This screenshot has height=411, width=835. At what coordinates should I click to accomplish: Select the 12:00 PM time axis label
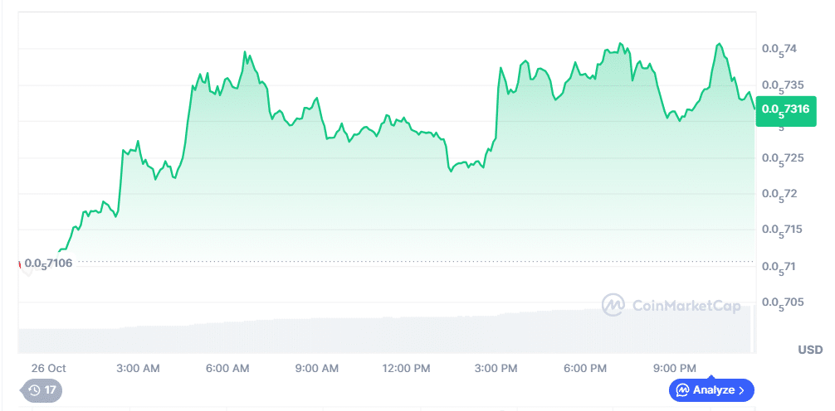click(407, 368)
